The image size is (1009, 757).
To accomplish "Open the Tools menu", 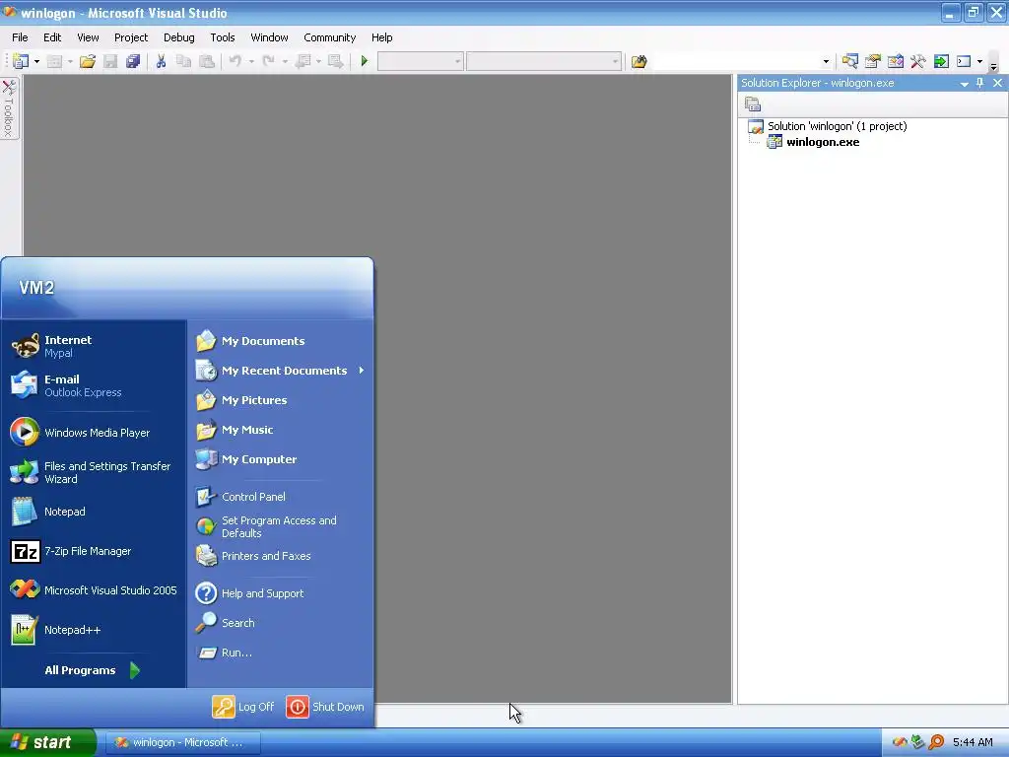I will click(223, 37).
